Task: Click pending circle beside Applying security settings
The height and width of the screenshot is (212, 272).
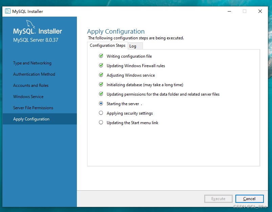Action: pos(101,113)
